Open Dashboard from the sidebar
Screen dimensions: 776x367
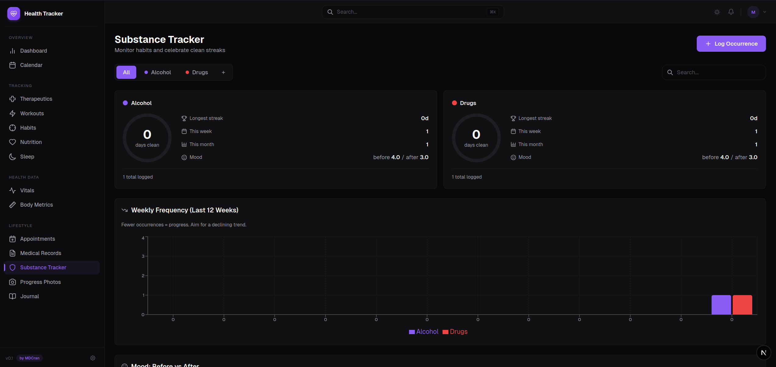tap(52, 51)
